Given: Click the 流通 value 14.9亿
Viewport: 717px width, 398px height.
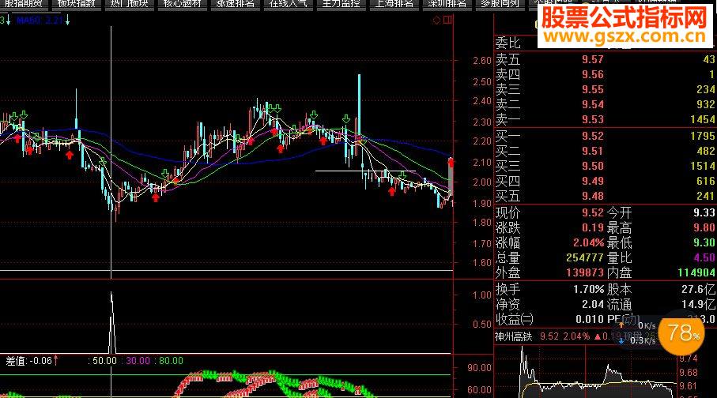Looking at the screenshot, I should coord(698,305).
